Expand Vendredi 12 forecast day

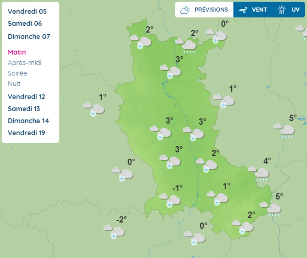(26, 97)
